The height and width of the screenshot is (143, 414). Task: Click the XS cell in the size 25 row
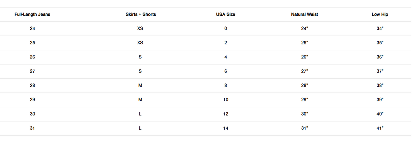[x=140, y=43]
